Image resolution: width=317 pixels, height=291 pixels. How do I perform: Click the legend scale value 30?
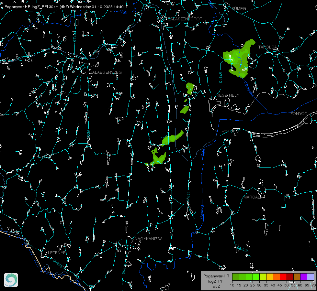pos(259,285)
